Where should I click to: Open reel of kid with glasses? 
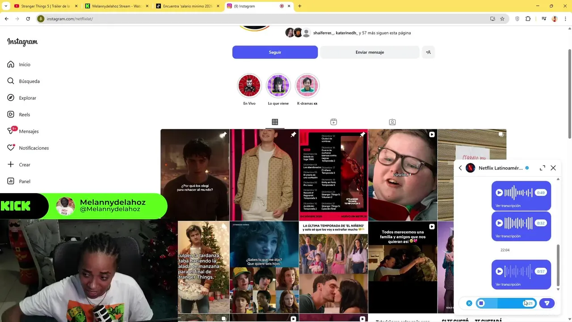click(x=403, y=175)
